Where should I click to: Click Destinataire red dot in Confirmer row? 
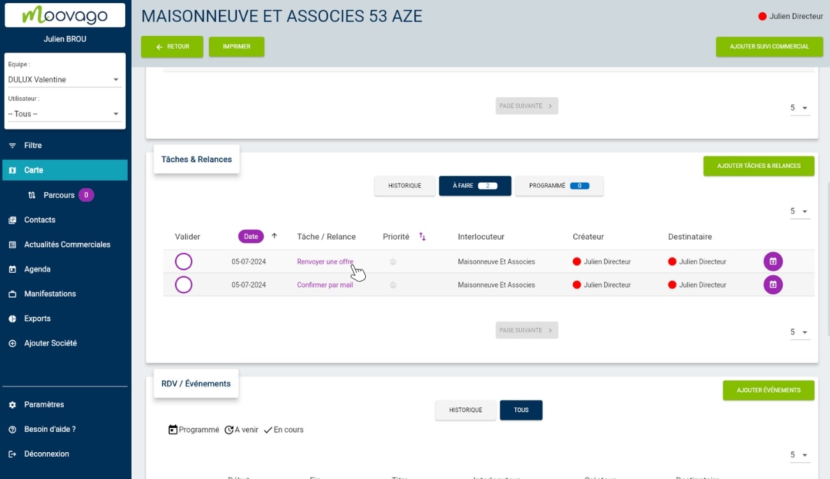(672, 285)
